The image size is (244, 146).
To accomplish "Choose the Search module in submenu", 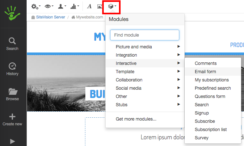I will coord(213,105).
